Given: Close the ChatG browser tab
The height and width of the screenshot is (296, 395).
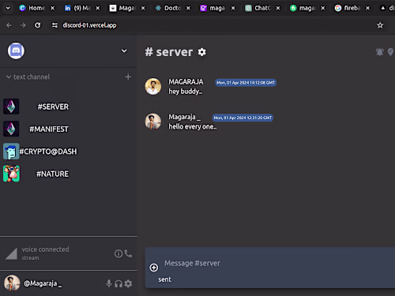Looking at the screenshot, I should (278, 8).
